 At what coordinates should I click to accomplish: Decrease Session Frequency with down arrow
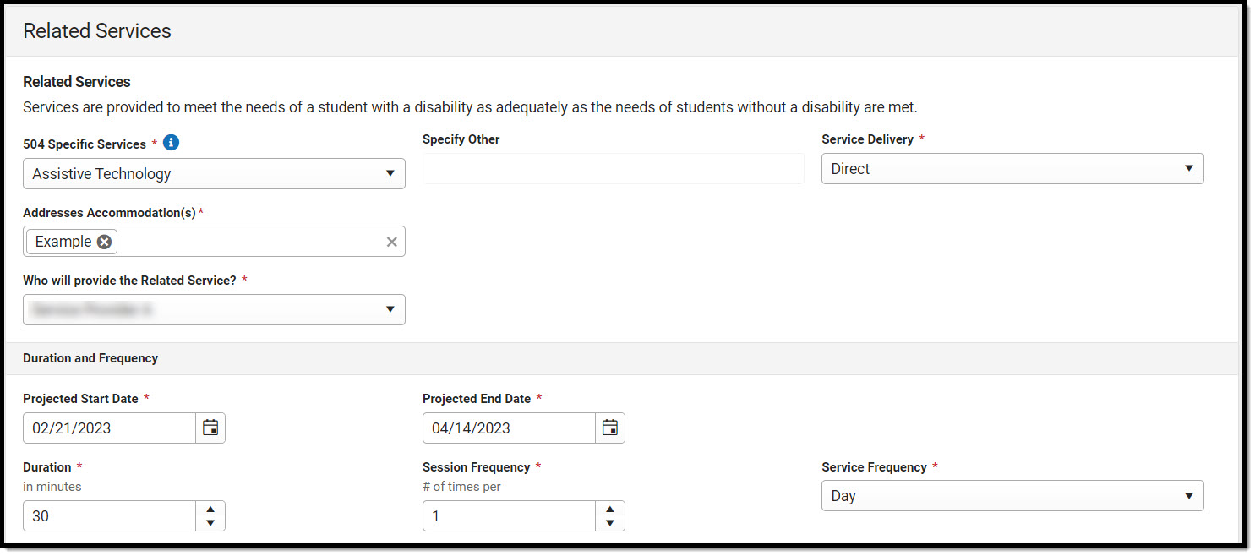(x=609, y=523)
